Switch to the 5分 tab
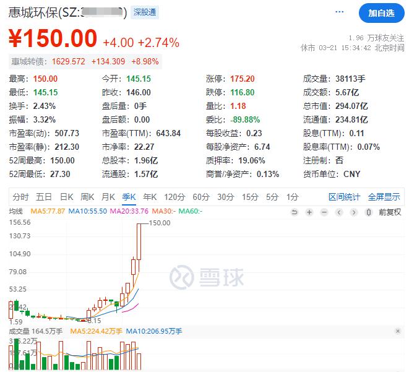Image resolution: width=409 pixels, height=372 pixels. (x=272, y=197)
